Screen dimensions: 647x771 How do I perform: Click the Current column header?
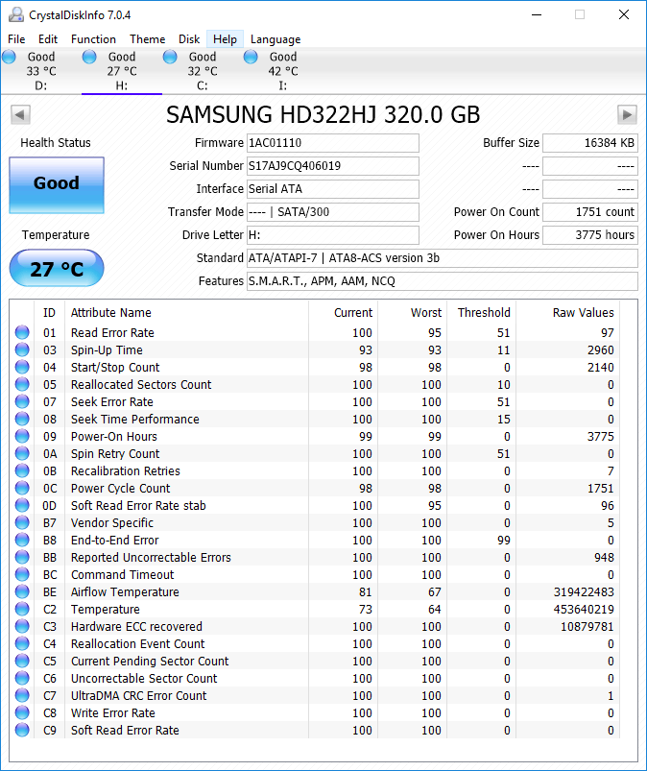[353, 313]
